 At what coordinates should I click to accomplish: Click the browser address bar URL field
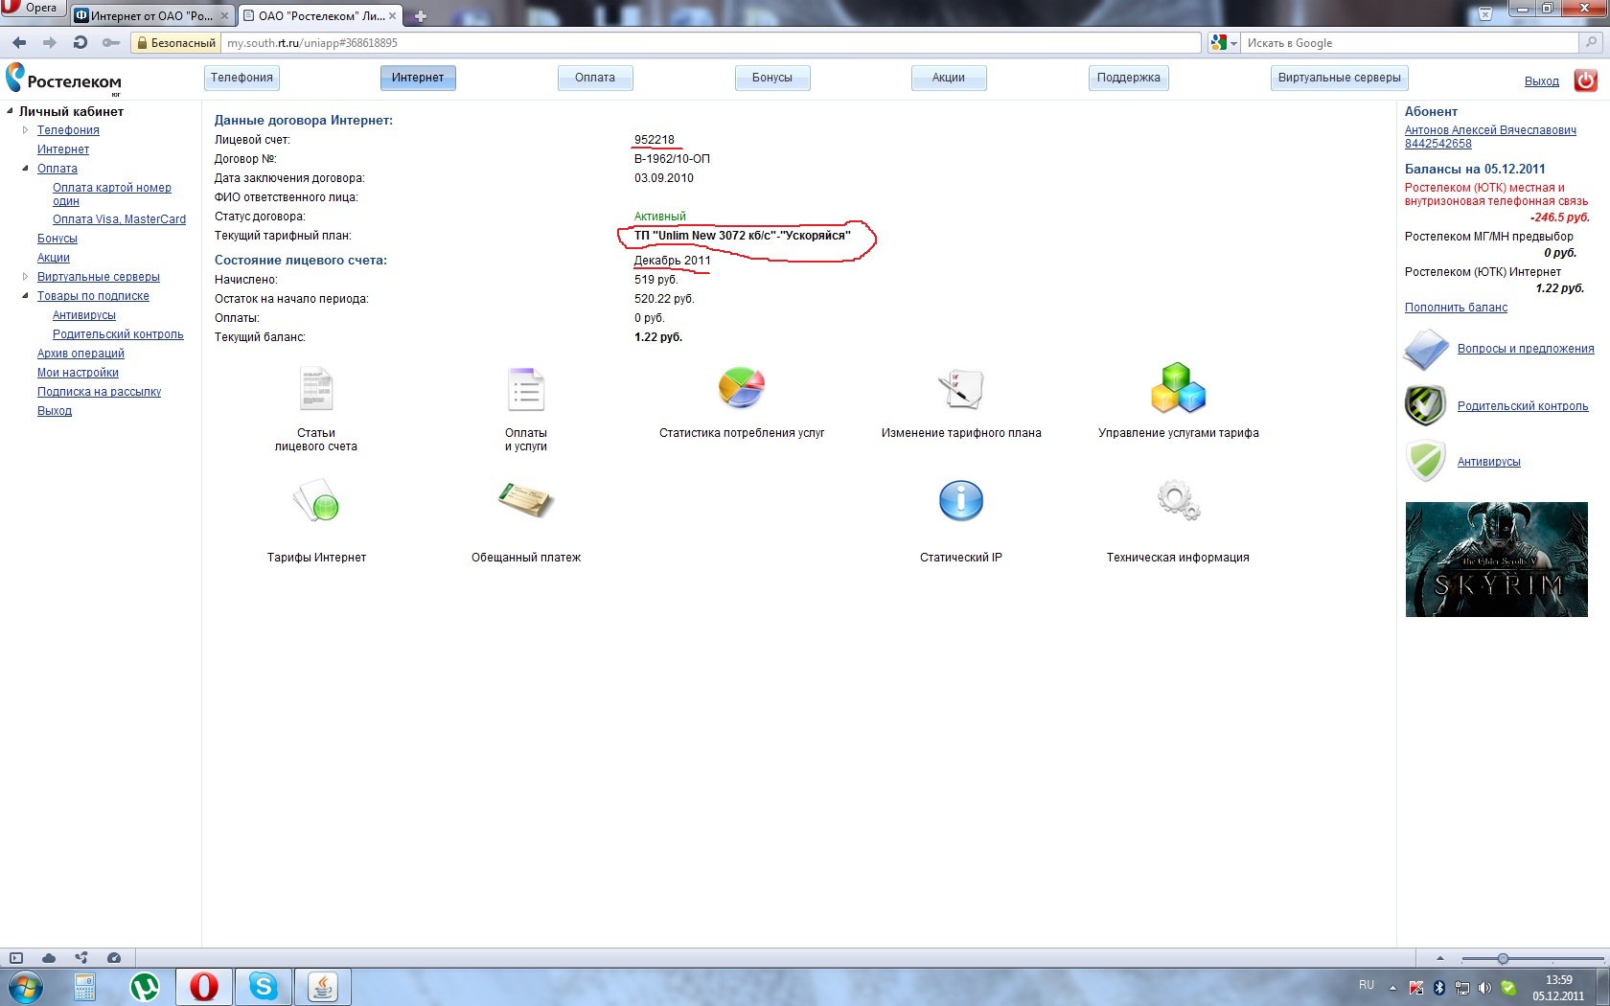pyautogui.click(x=710, y=43)
